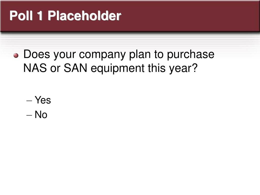Click the maroon header banner's empty right side
The width and height of the screenshot is (260, 195).
click(x=191, y=16)
